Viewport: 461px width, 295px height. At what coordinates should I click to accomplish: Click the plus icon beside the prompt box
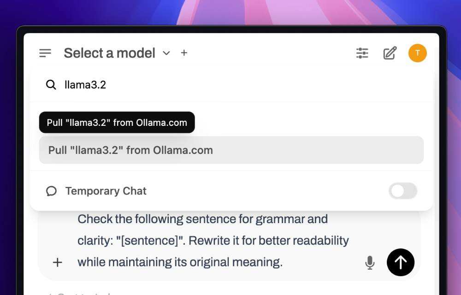click(x=57, y=262)
